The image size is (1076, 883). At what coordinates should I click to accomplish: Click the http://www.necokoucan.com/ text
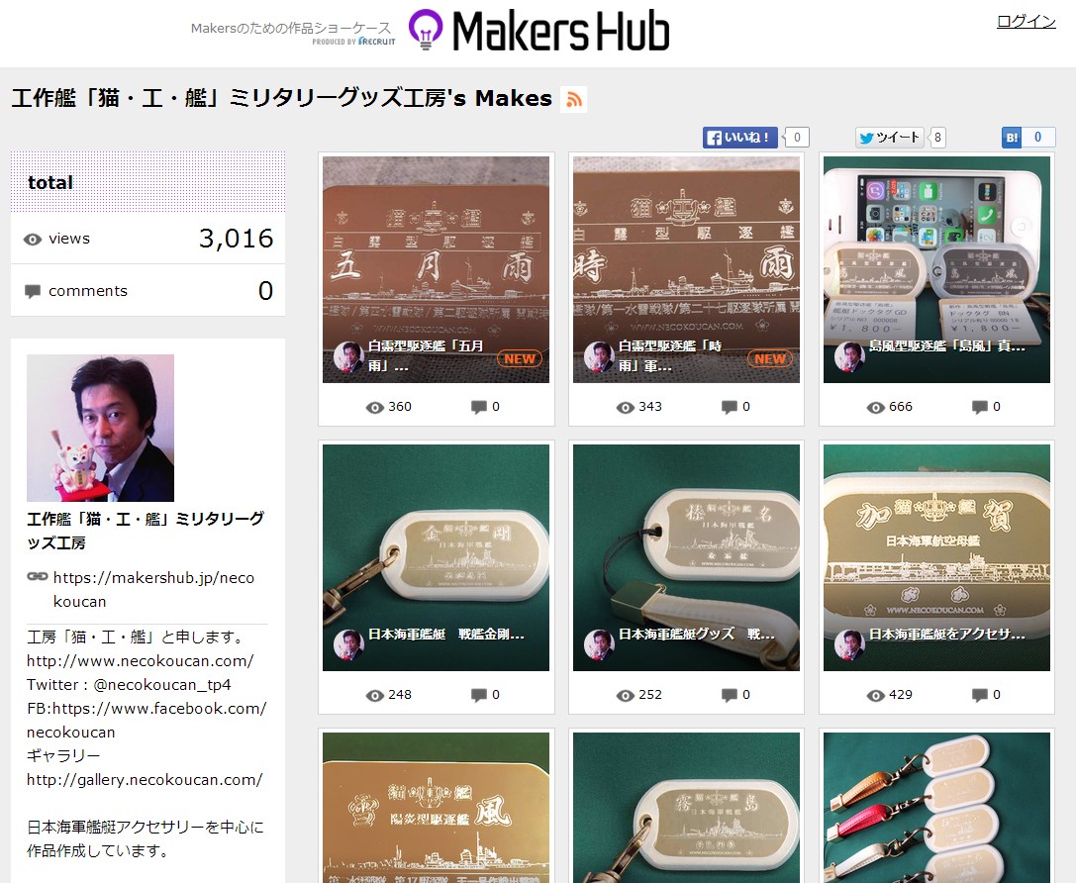[140, 661]
